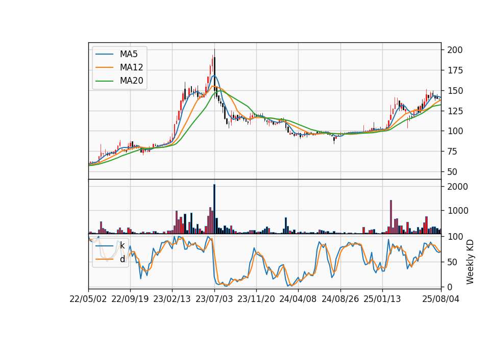Click the 24/08/26 date label
The width and height of the screenshot is (490, 352).
pos(340,299)
